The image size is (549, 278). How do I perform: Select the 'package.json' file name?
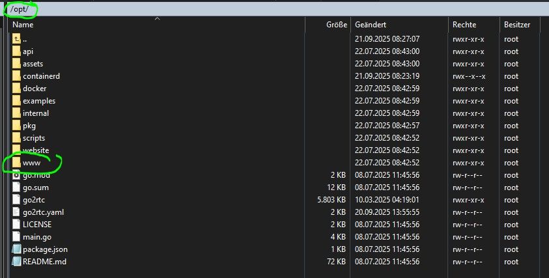point(45,249)
